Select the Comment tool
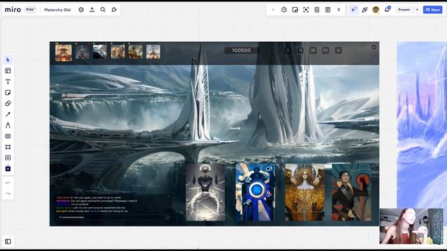Screen dimensions: 447x251 pyautogui.click(x=8, y=137)
